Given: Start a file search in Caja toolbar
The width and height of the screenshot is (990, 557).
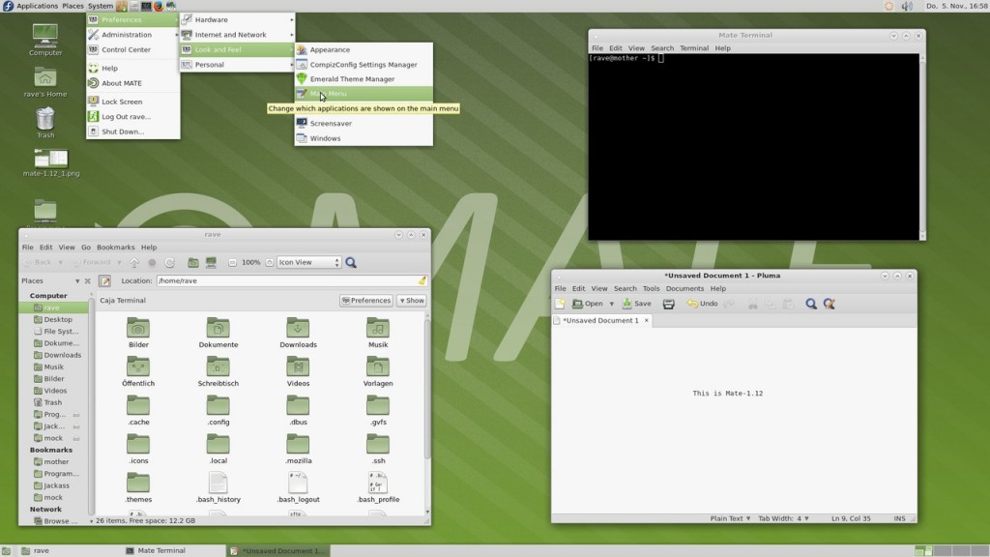Looking at the screenshot, I should pyautogui.click(x=351, y=262).
